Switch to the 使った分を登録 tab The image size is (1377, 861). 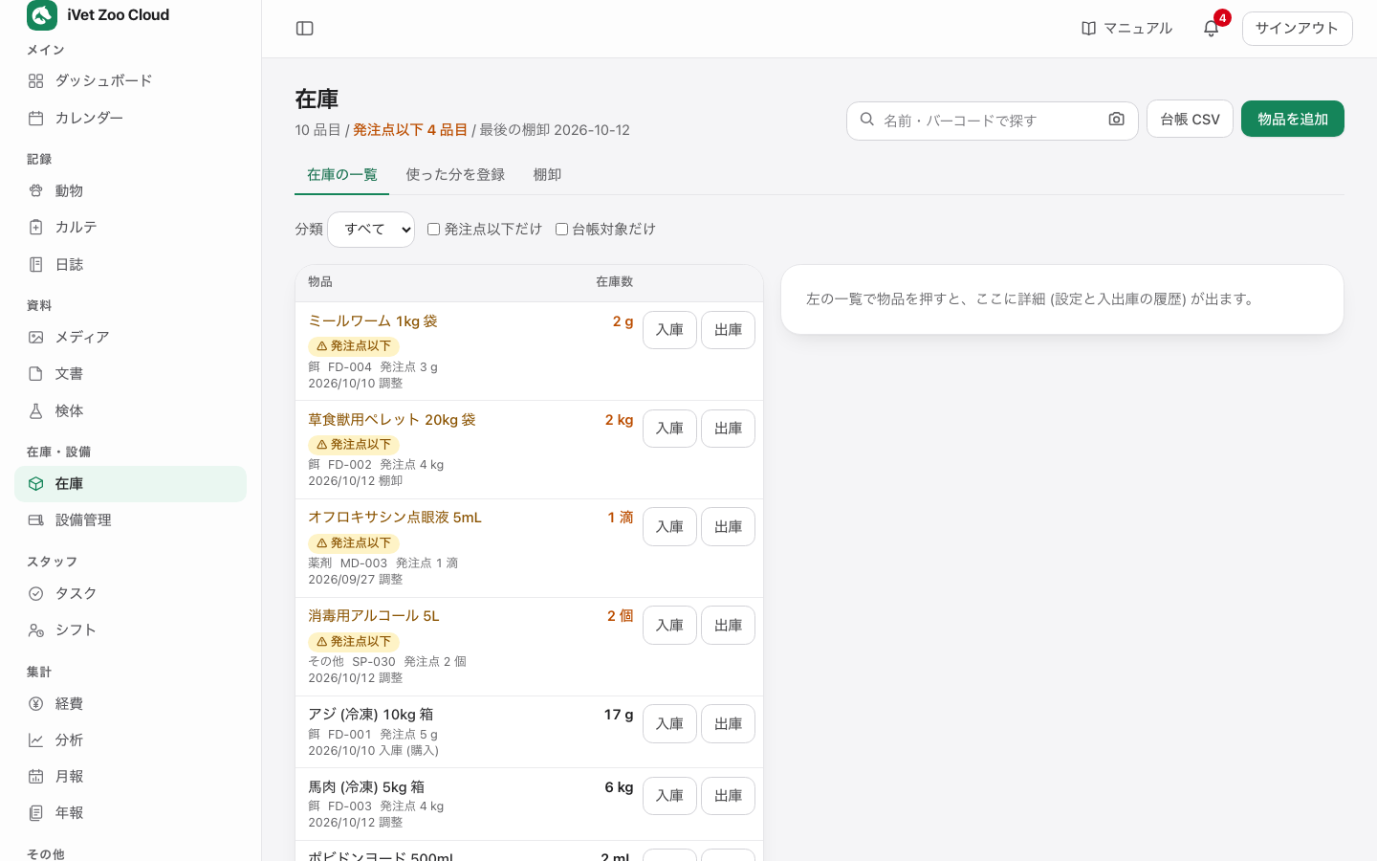pos(455,175)
